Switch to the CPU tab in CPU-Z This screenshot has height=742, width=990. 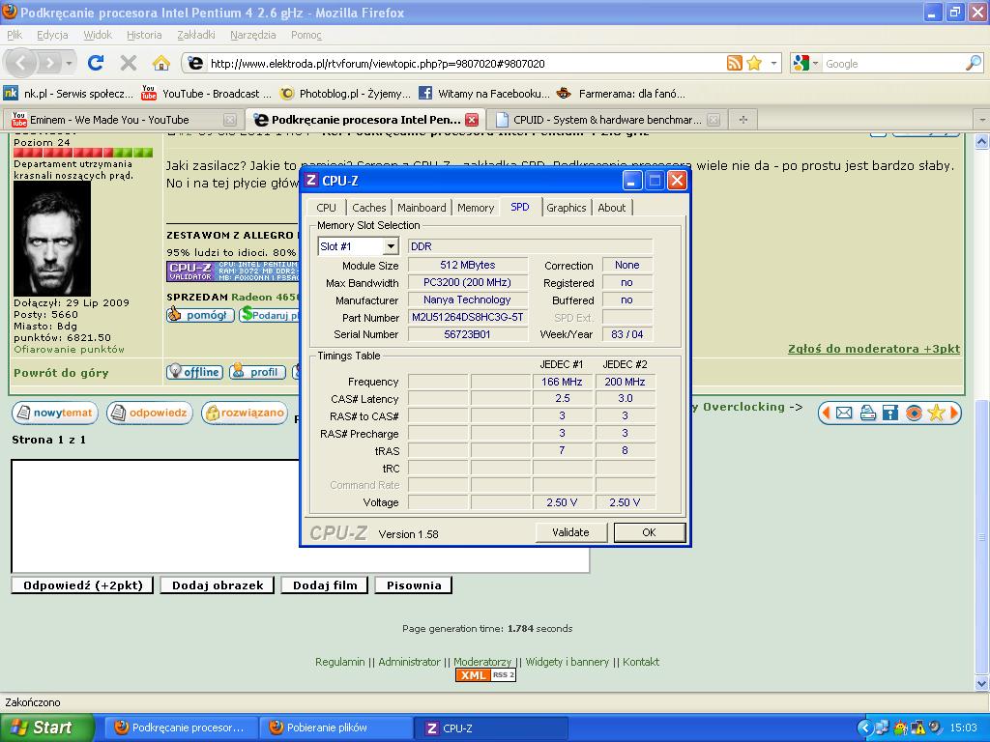[x=327, y=208]
